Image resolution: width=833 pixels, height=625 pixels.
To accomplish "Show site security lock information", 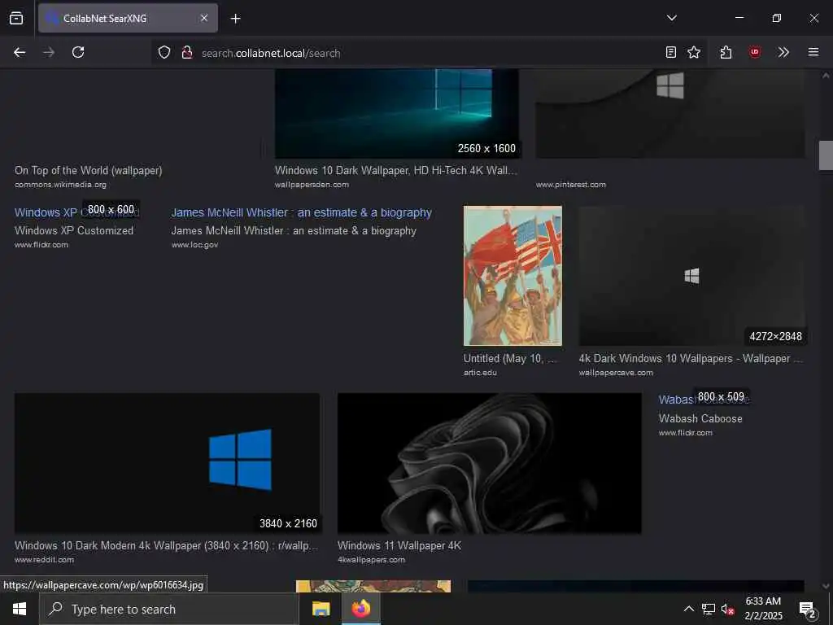I will tap(186, 52).
